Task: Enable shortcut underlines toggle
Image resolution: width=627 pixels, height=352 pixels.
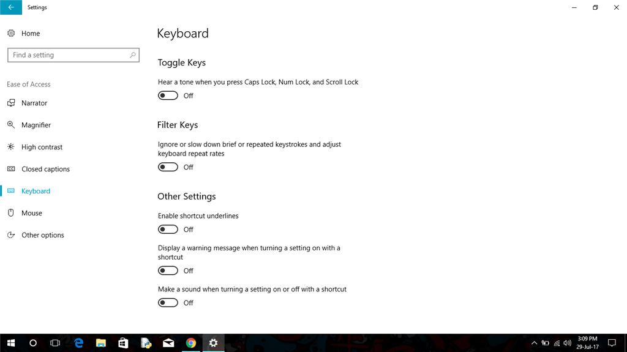Action: point(168,230)
